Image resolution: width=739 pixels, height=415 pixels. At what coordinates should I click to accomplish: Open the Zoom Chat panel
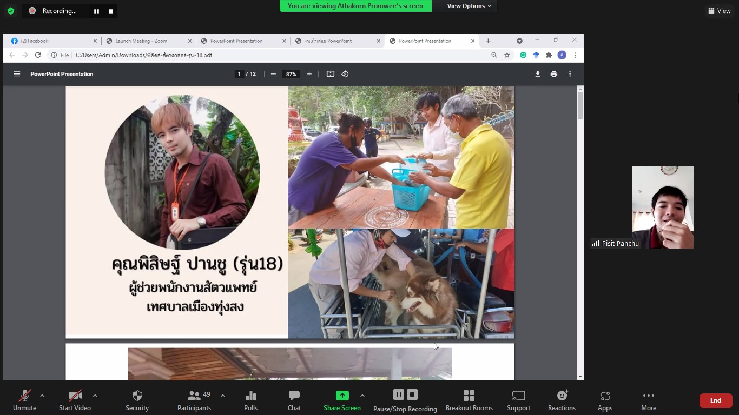pyautogui.click(x=294, y=400)
